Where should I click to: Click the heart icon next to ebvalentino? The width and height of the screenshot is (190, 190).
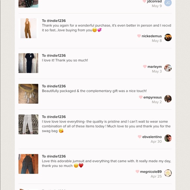tap(140, 137)
